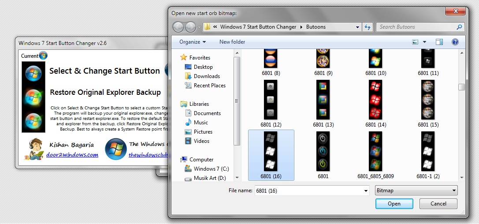Click the Forward navigation arrow
479x224 pixels.
190,27
